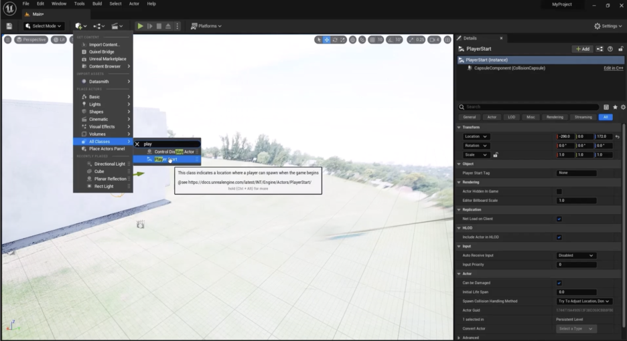Expand the Lights submenu
The image size is (627, 341).
(x=103, y=104)
